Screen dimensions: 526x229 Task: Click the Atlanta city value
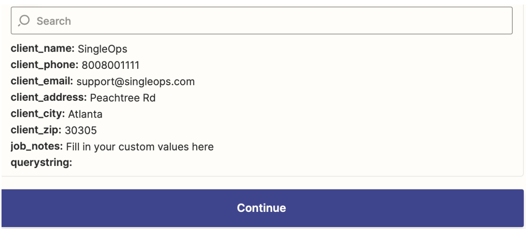(x=85, y=114)
